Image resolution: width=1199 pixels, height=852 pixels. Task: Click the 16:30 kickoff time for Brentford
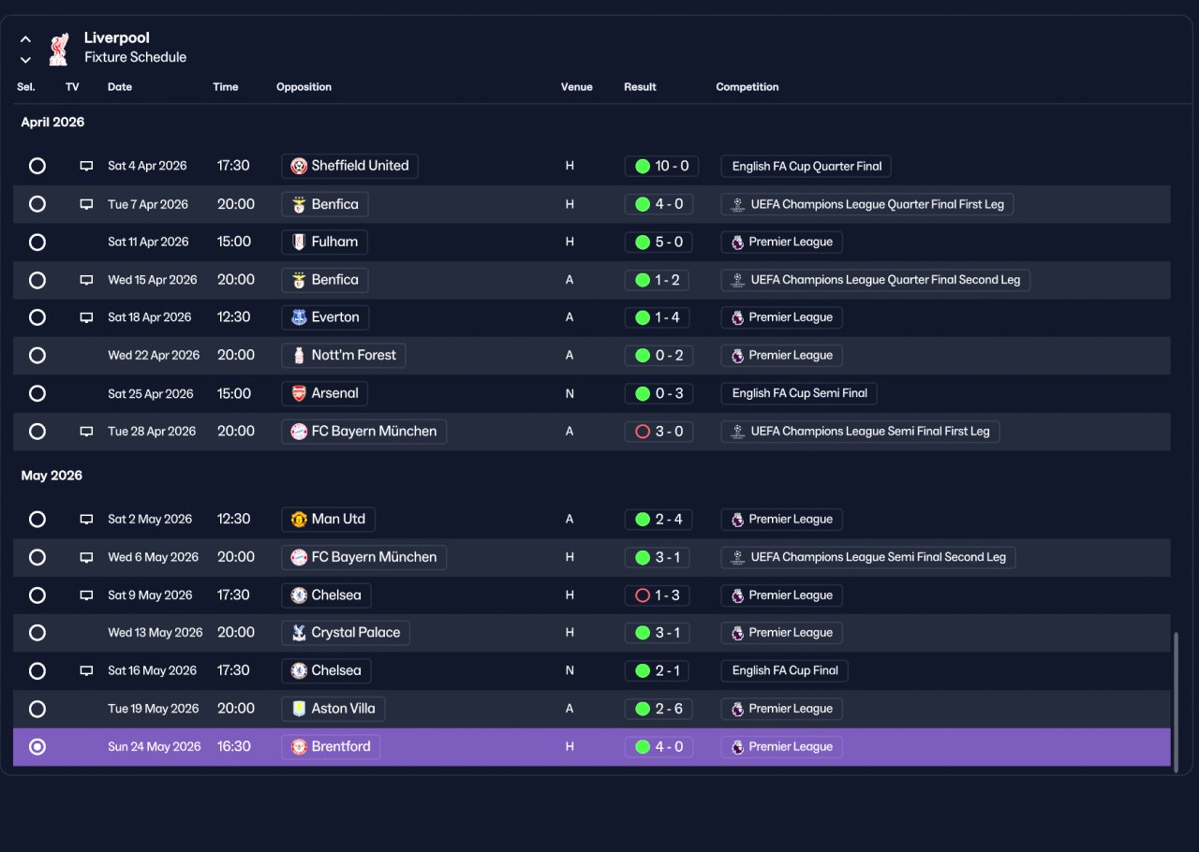[234, 746]
